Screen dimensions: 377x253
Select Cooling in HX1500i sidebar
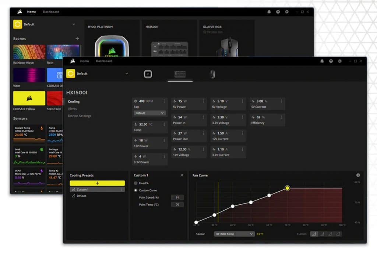click(x=74, y=101)
